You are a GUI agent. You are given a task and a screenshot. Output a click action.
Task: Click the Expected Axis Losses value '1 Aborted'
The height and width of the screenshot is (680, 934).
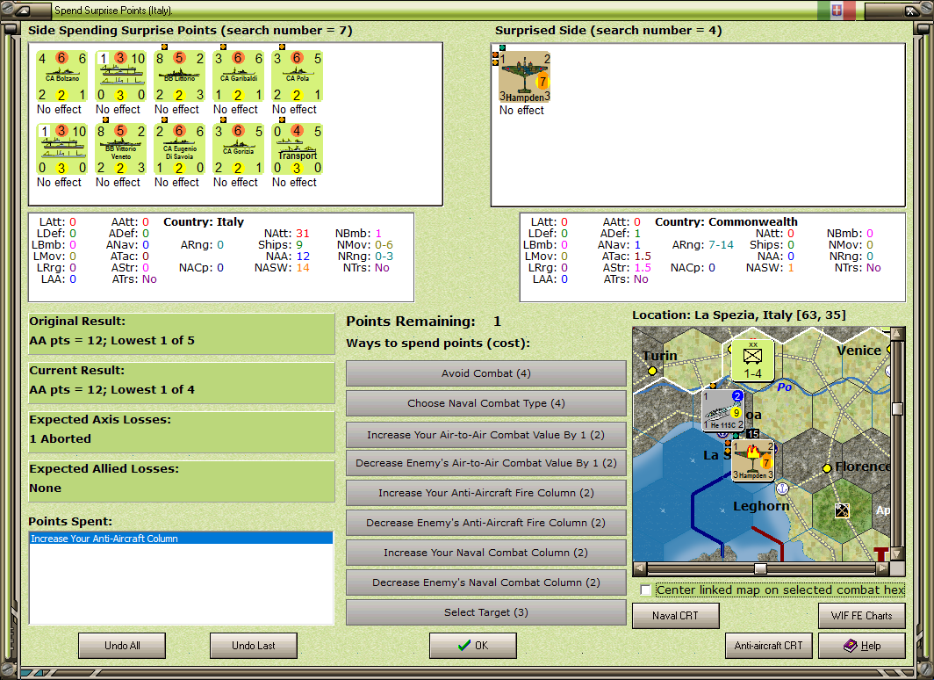[61, 438]
